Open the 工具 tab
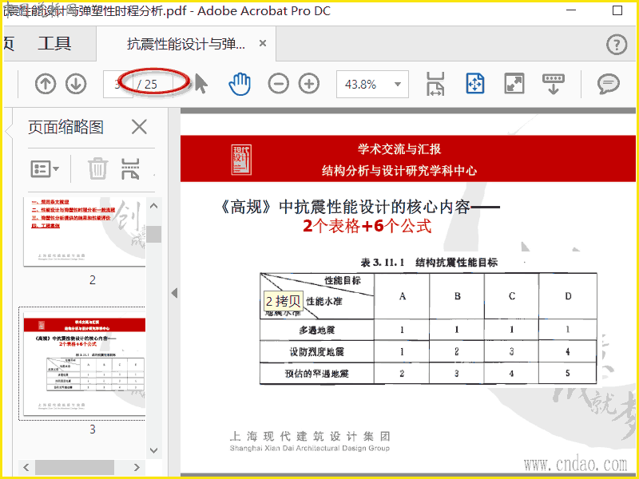The width and height of the screenshot is (639, 479). 54,44
